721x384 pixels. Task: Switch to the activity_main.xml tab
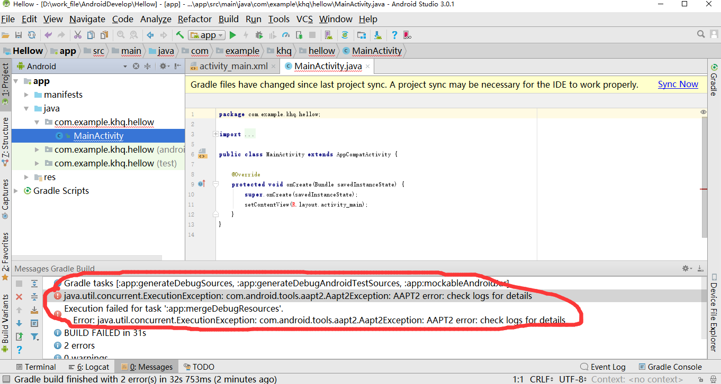pos(233,66)
